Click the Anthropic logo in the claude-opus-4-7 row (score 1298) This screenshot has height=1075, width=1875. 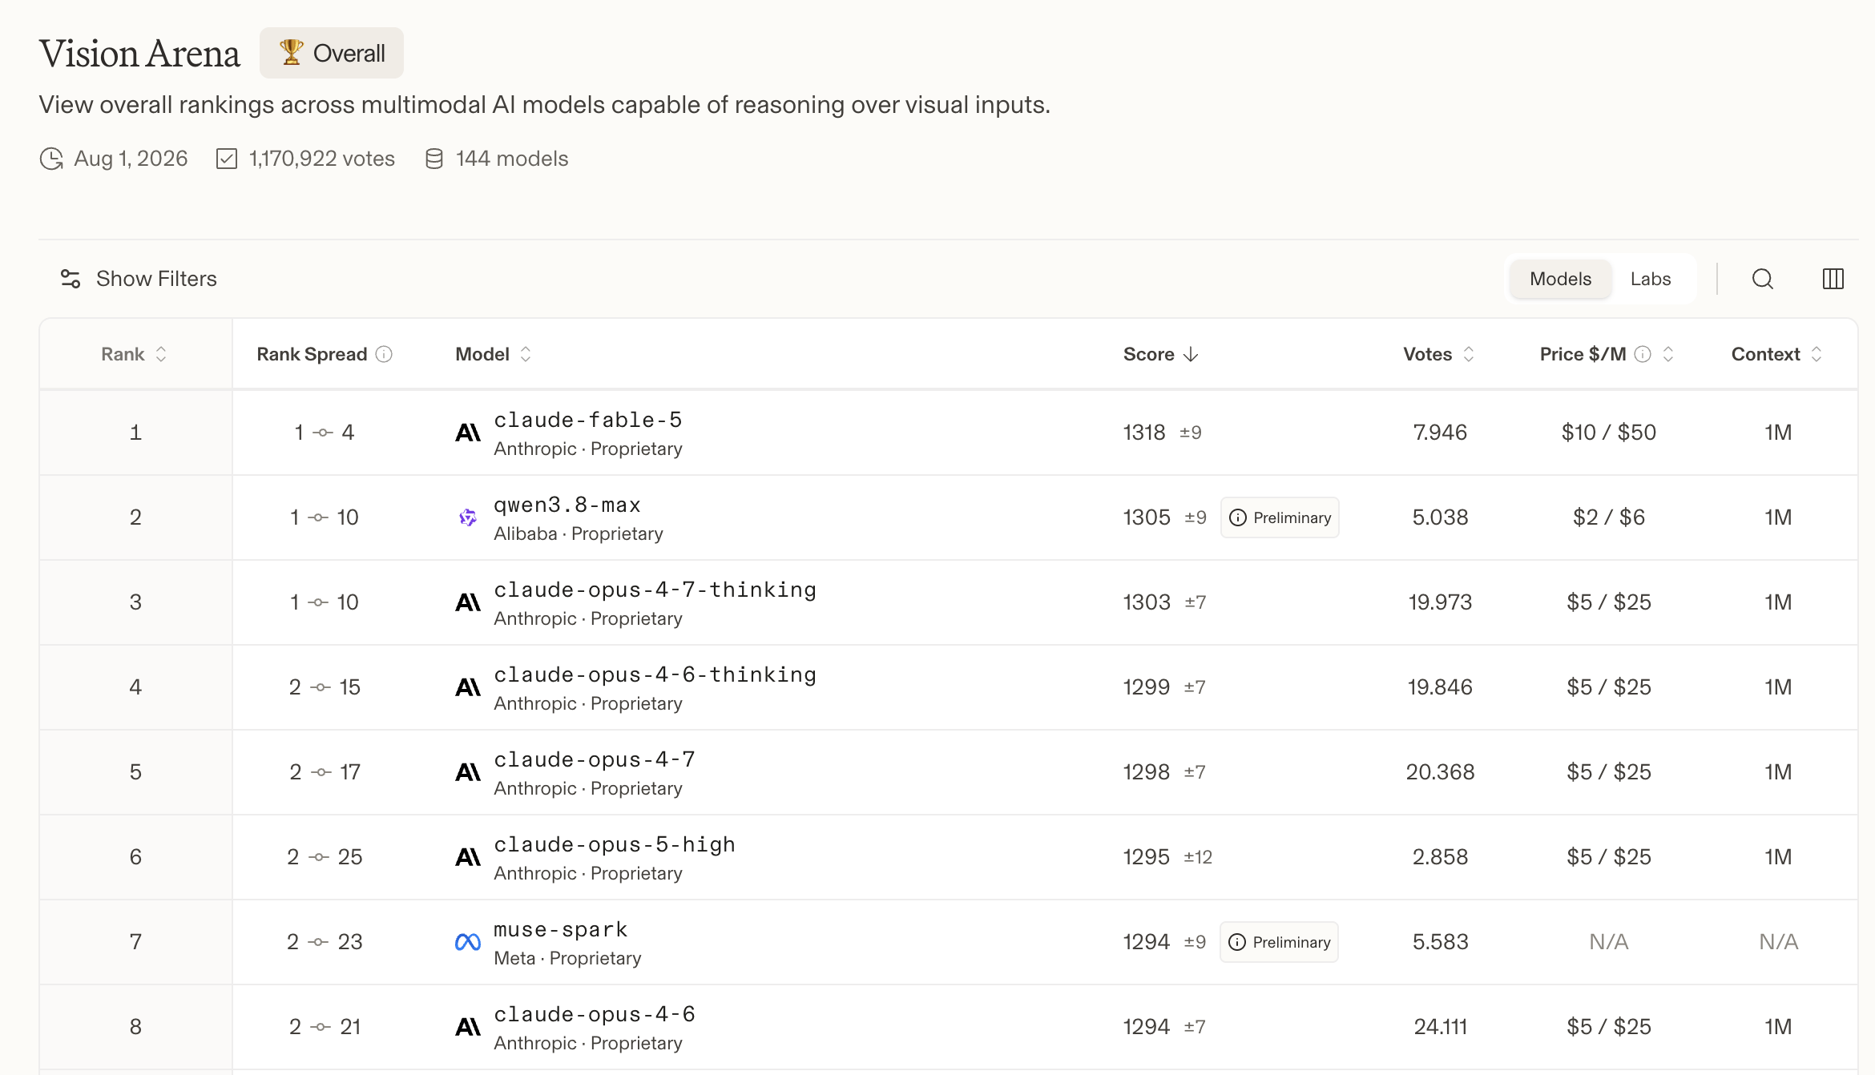tap(468, 772)
